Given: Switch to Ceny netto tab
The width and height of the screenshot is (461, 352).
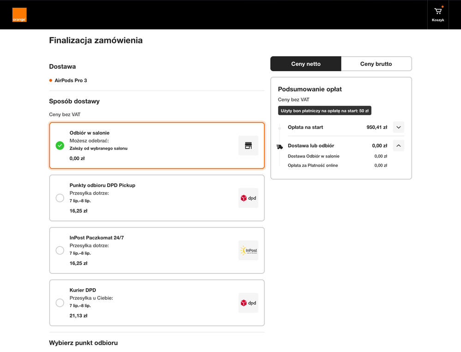Looking at the screenshot, I should coord(306,64).
